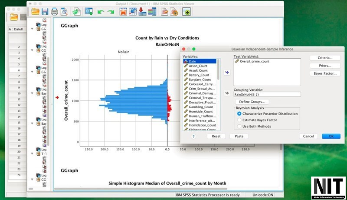Open a file with the folder toolbar icon
Image resolution: width=347 pixels, height=200 pixels.
point(35,12)
